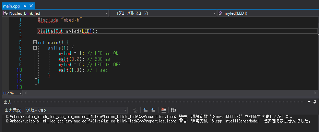Collapse the int main() code block

(x=35, y=42)
